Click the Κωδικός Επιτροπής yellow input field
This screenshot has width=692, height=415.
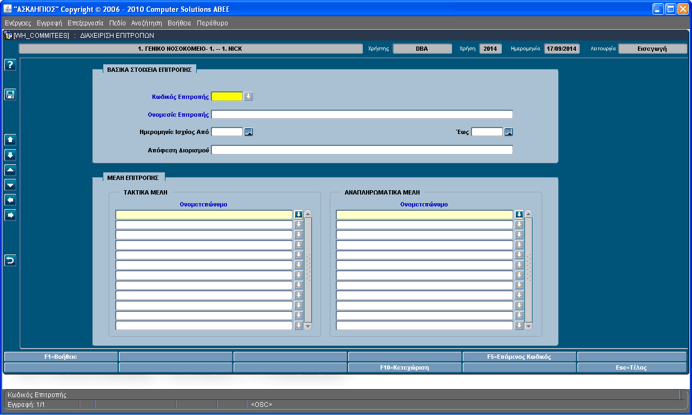tap(227, 97)
